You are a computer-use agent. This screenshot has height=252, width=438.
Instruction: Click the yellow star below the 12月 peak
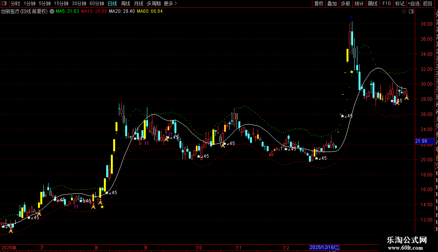click(352, 72)
